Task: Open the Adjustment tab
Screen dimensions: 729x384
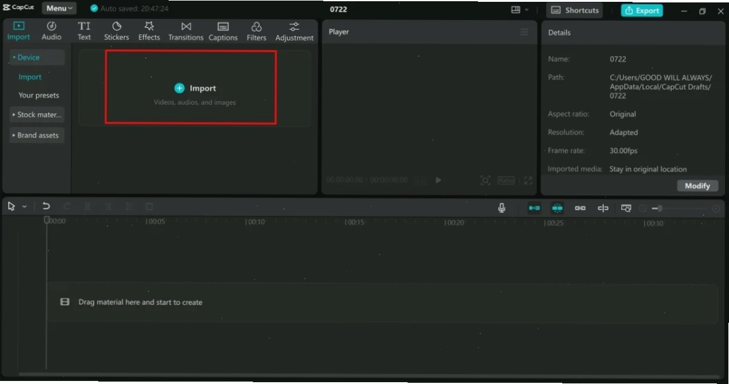Action: pos(294,31)
